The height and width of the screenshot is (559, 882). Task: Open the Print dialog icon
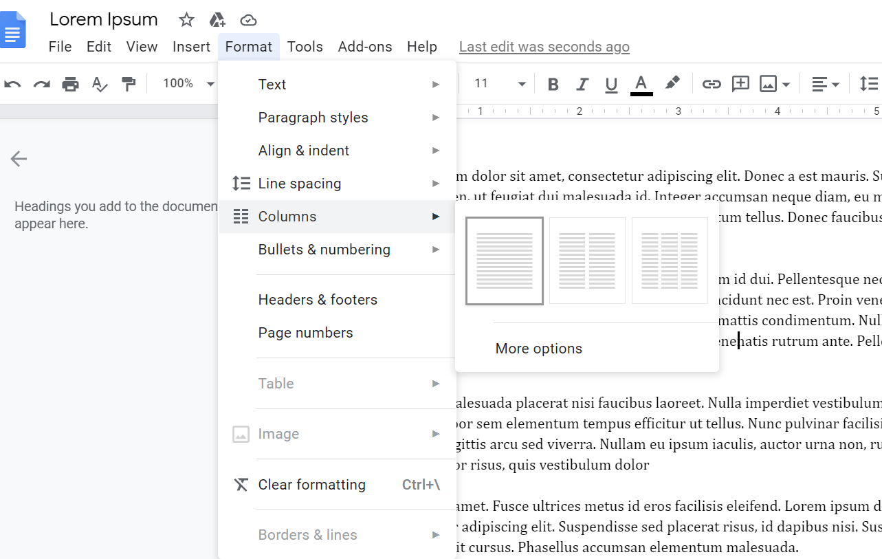coord(69,83)
